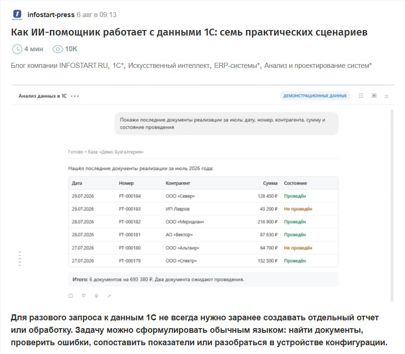Click the vertical dotted drag handle left of table

[x=20, y=258]
